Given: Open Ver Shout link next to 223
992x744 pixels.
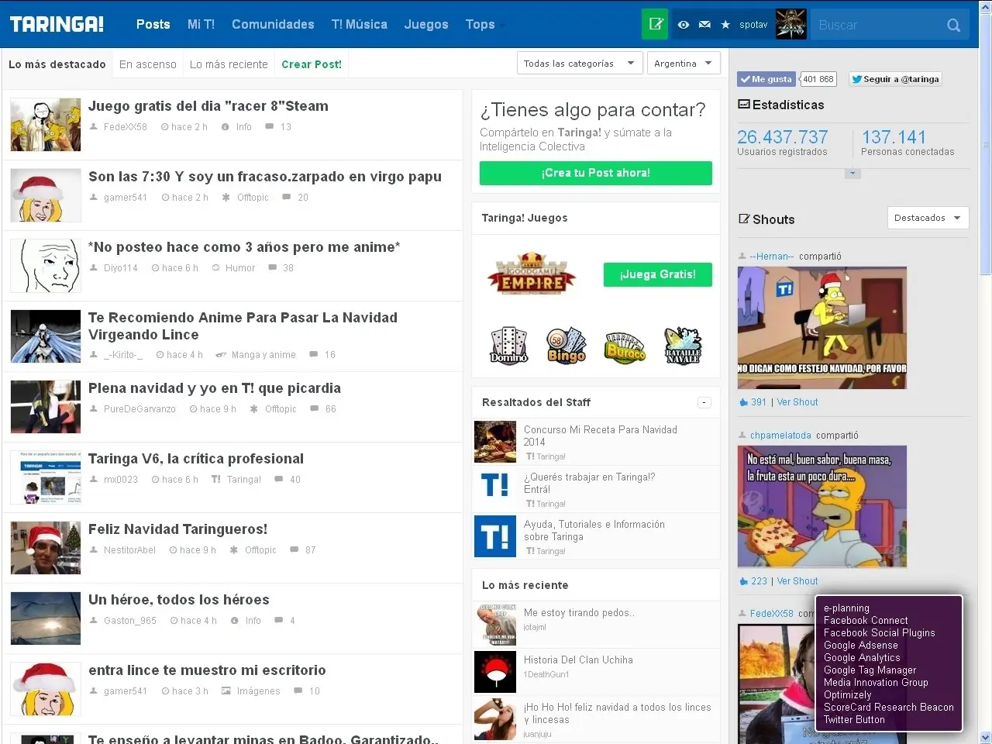Looking at the screenshot, I should (797, 581).
